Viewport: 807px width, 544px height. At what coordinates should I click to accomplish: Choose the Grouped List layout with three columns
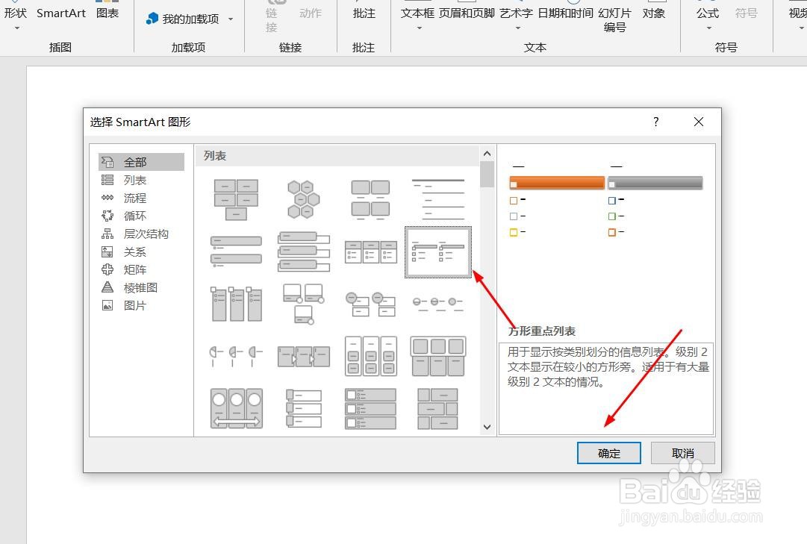pos(370,356)
